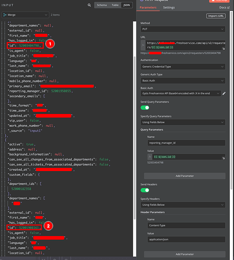This screenshot has height=260, width=234.
Task: Toggle Send Headers switch
Action: [145, 190]
